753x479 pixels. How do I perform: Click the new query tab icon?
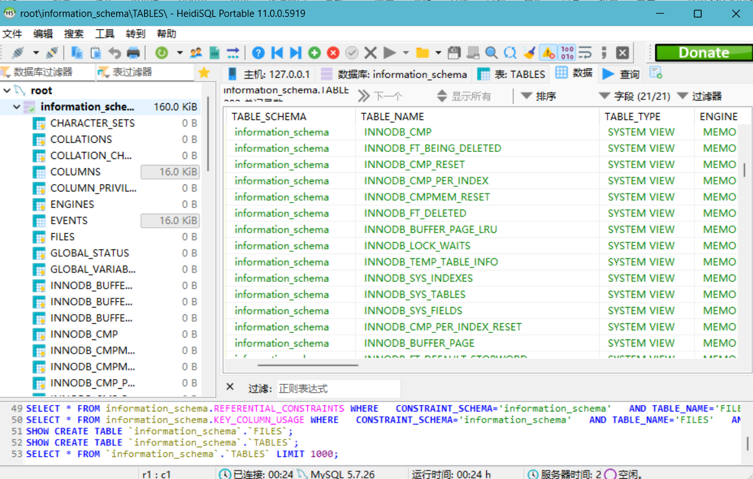[x=656, y=73]
